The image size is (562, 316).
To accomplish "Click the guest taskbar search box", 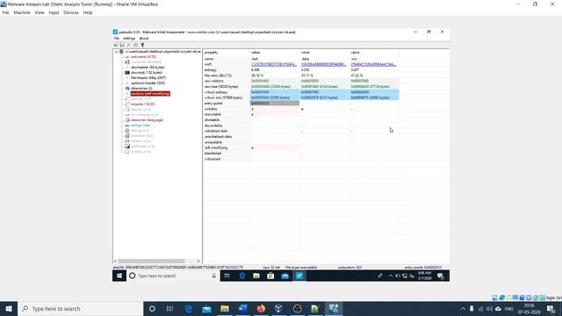I will [x=173, y=276].
